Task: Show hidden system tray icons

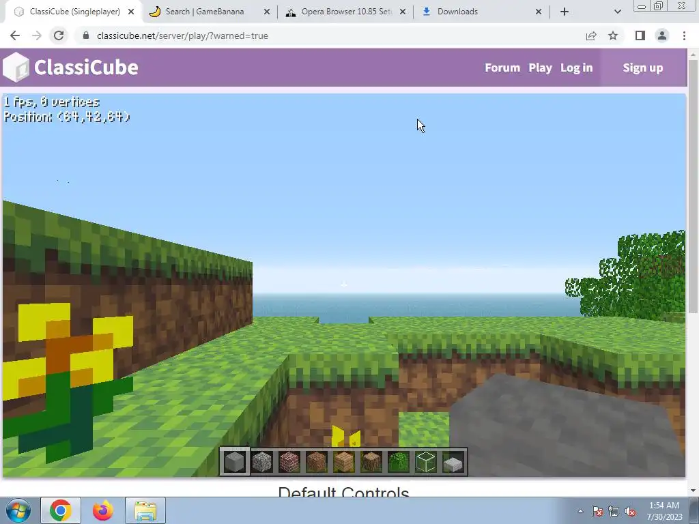Action: 580,511
